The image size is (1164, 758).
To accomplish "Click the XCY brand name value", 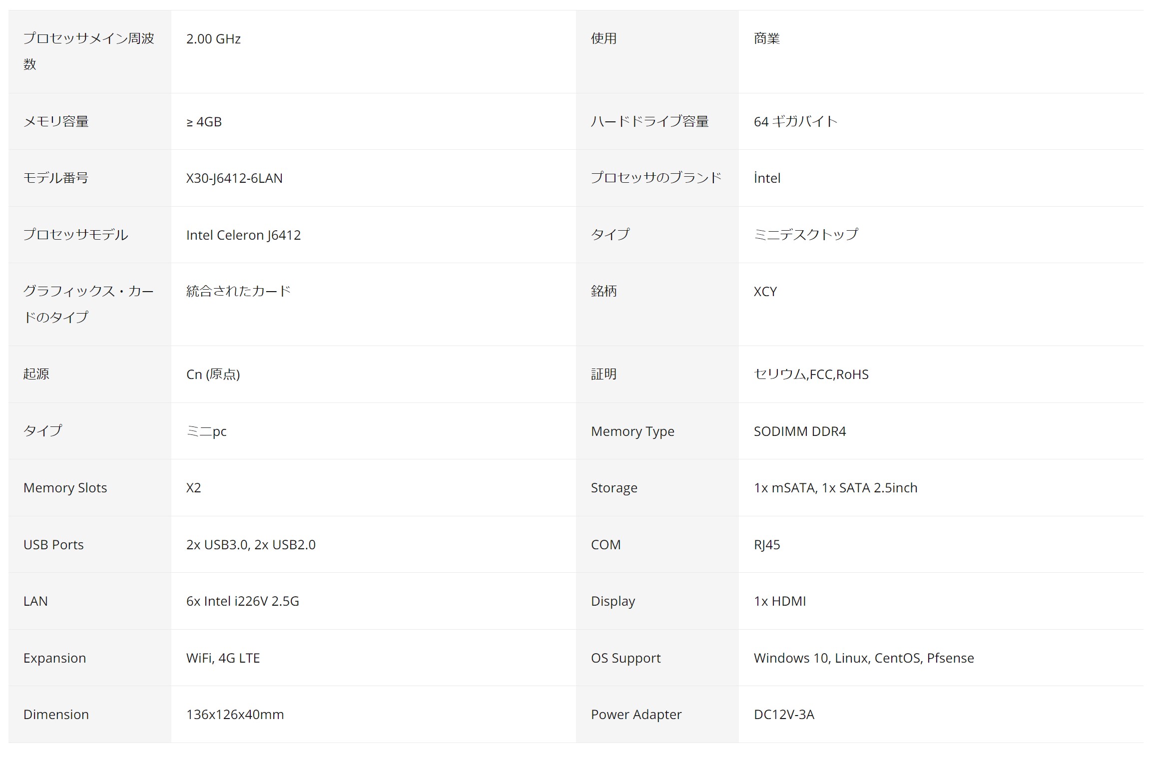I will 765,292.
